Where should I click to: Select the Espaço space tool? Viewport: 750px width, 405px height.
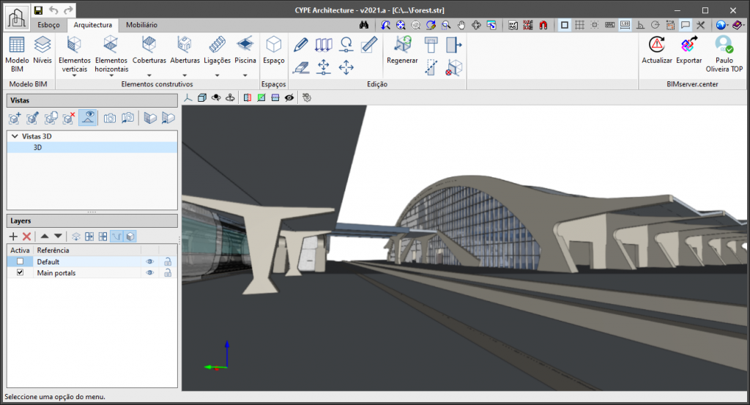point(273,51)
